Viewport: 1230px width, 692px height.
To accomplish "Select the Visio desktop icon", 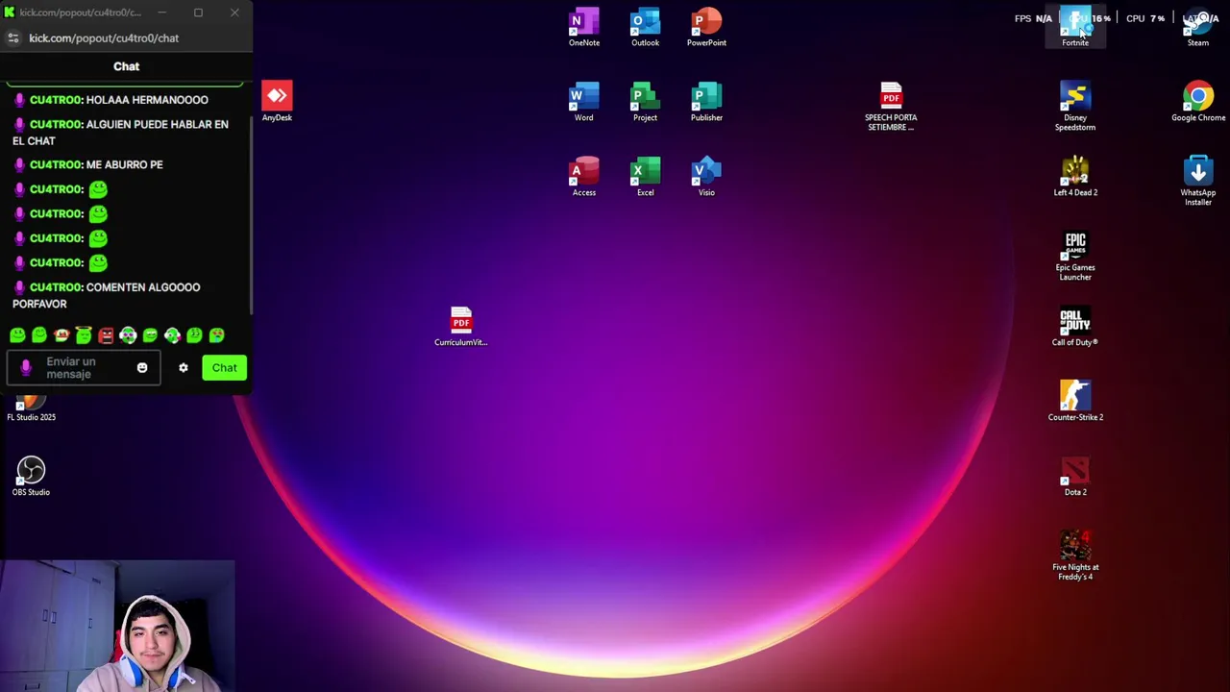I will tap(706, 177).
